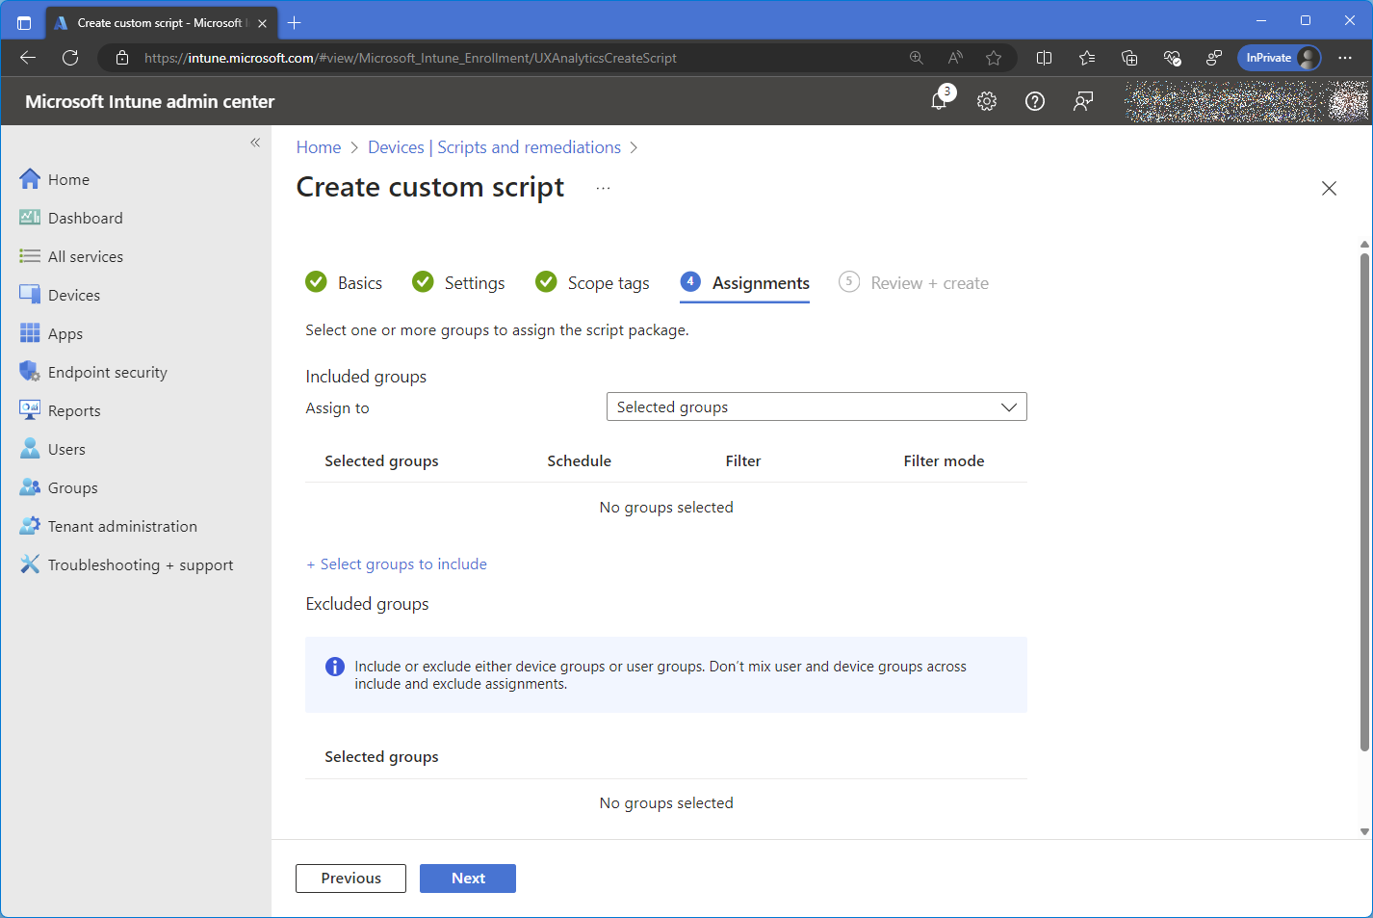Click the Previous button
Viewport: 1373px width, 918px height.
pyautogui.click(x=350, y=879)
